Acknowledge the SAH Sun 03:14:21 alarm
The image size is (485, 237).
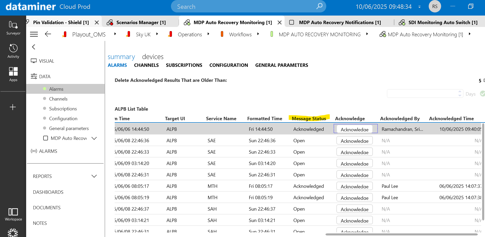354,220
